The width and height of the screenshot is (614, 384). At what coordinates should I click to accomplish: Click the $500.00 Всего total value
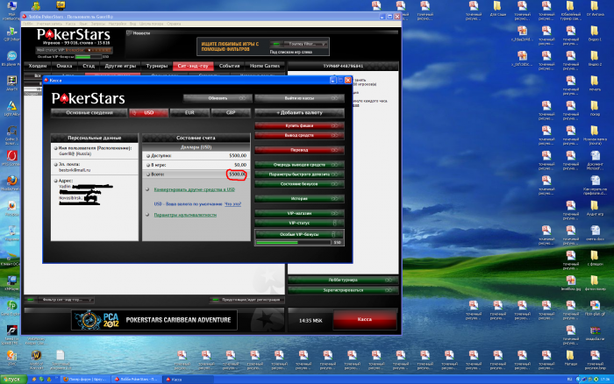(237, 174)
